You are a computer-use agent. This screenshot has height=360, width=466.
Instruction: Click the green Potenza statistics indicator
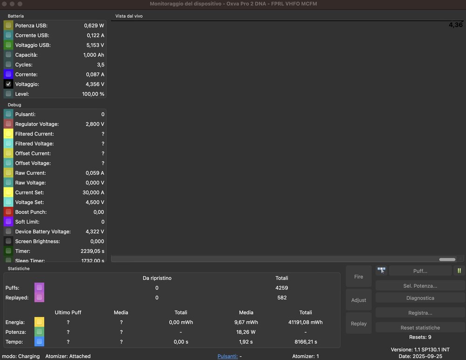[x=40, y=332]
